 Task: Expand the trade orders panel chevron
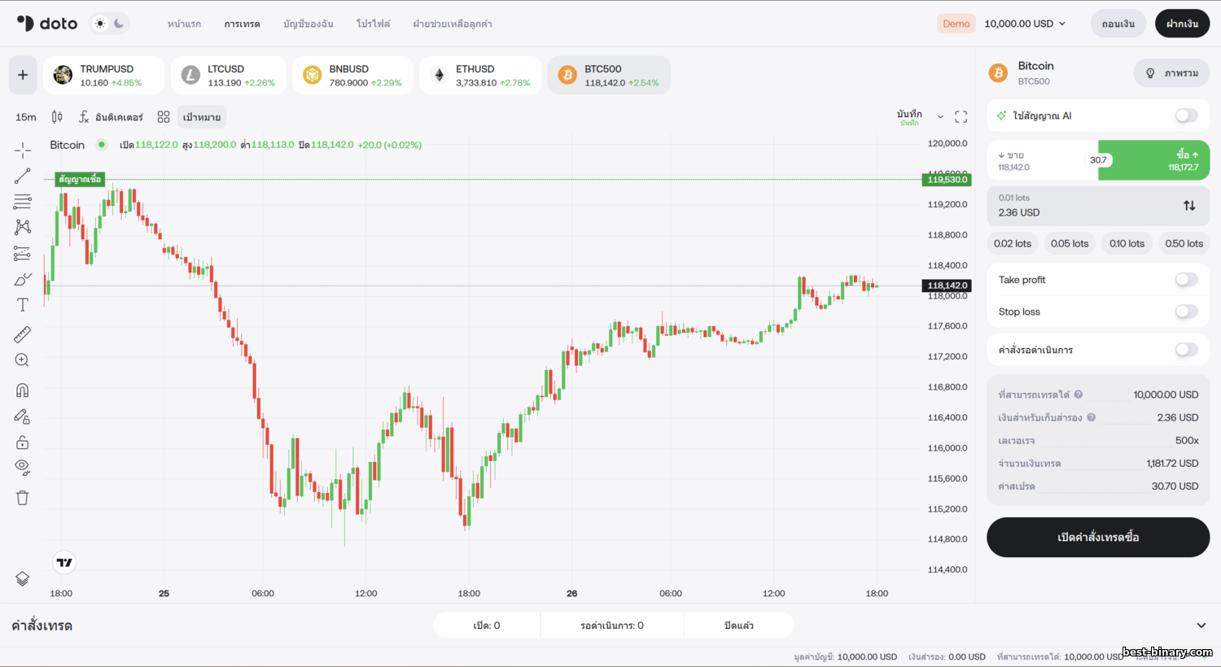pos(1201,626)
